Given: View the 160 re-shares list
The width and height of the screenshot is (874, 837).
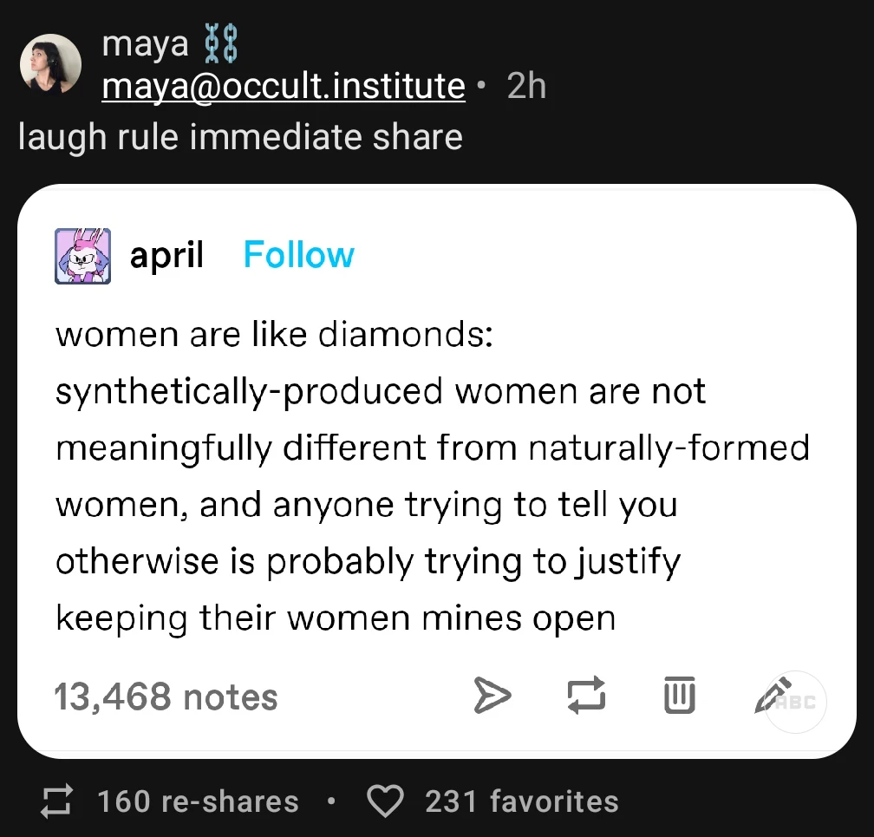Looking at the screenshot, I should pyautogui.click(x=198, y=801).
